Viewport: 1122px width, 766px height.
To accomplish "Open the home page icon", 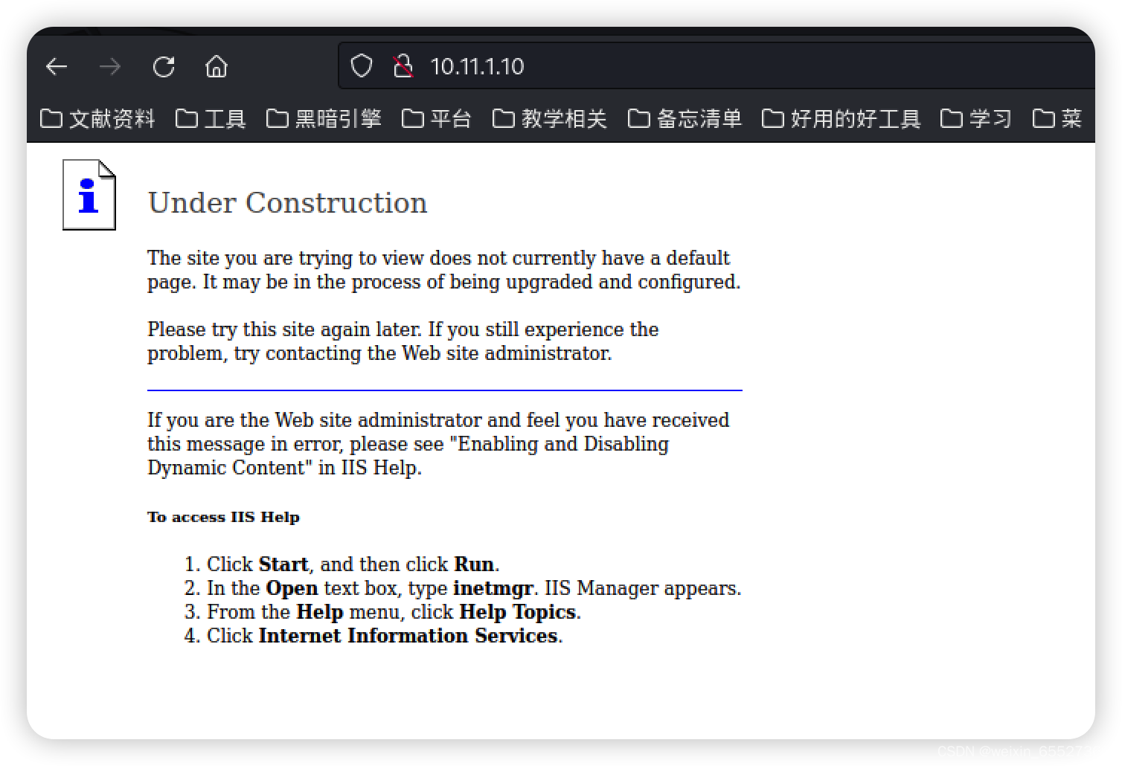I will point(217,67).
